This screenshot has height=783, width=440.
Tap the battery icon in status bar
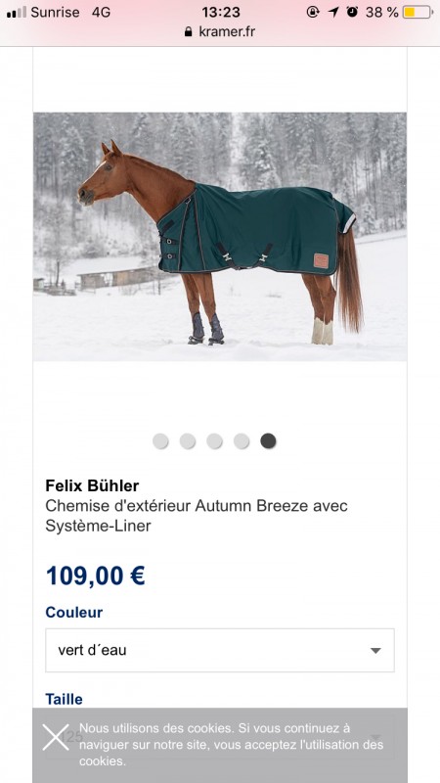coord(418,12)
